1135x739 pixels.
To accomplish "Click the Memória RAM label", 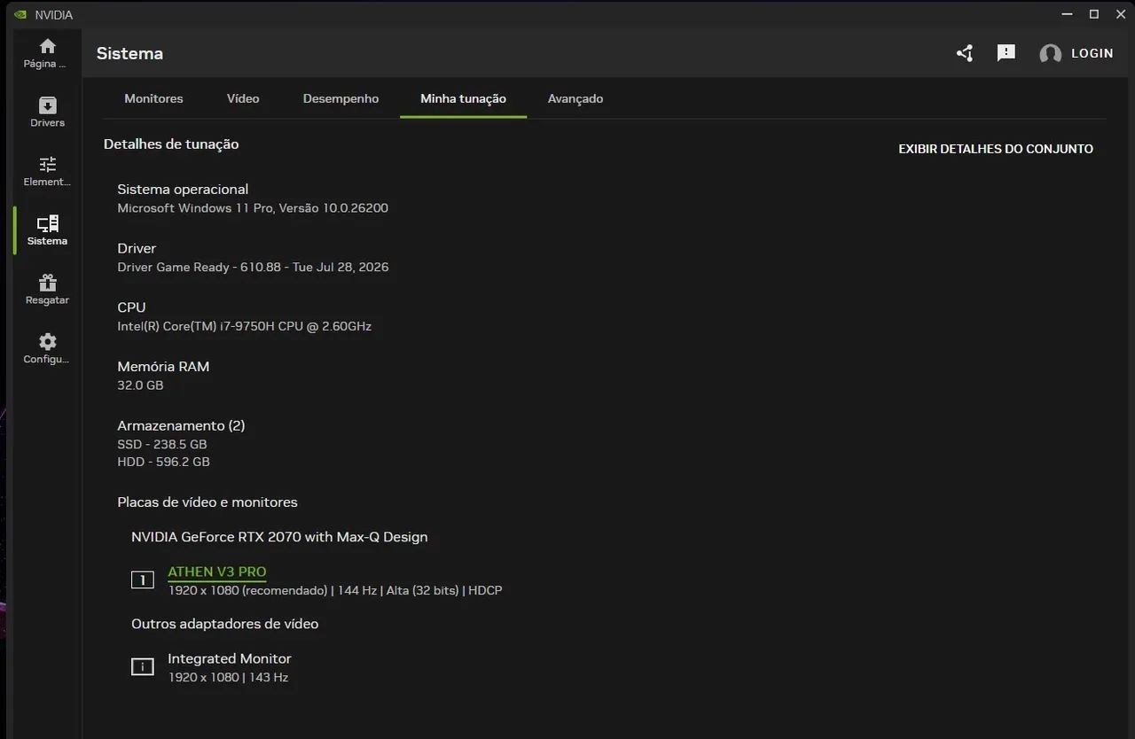I will (x=163, y=367).
